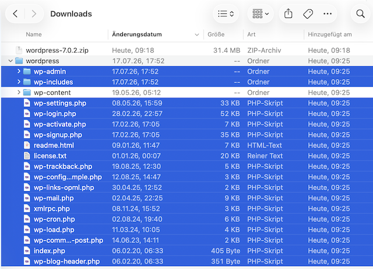Click the wp-trackback.php file icon
The width and height of the screenshot is (373, 269).
point(27,166)
